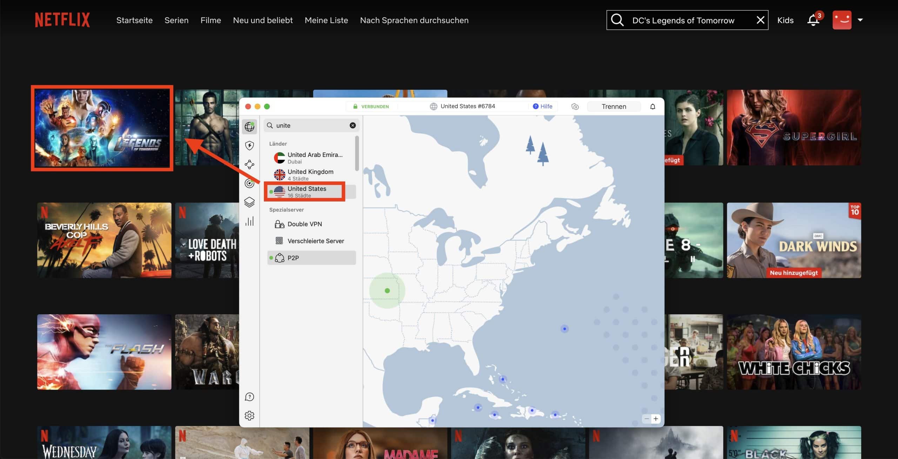Click the Netflix search magnifier icon
This screenshot has width=898, height=459.
pos(617,20)
